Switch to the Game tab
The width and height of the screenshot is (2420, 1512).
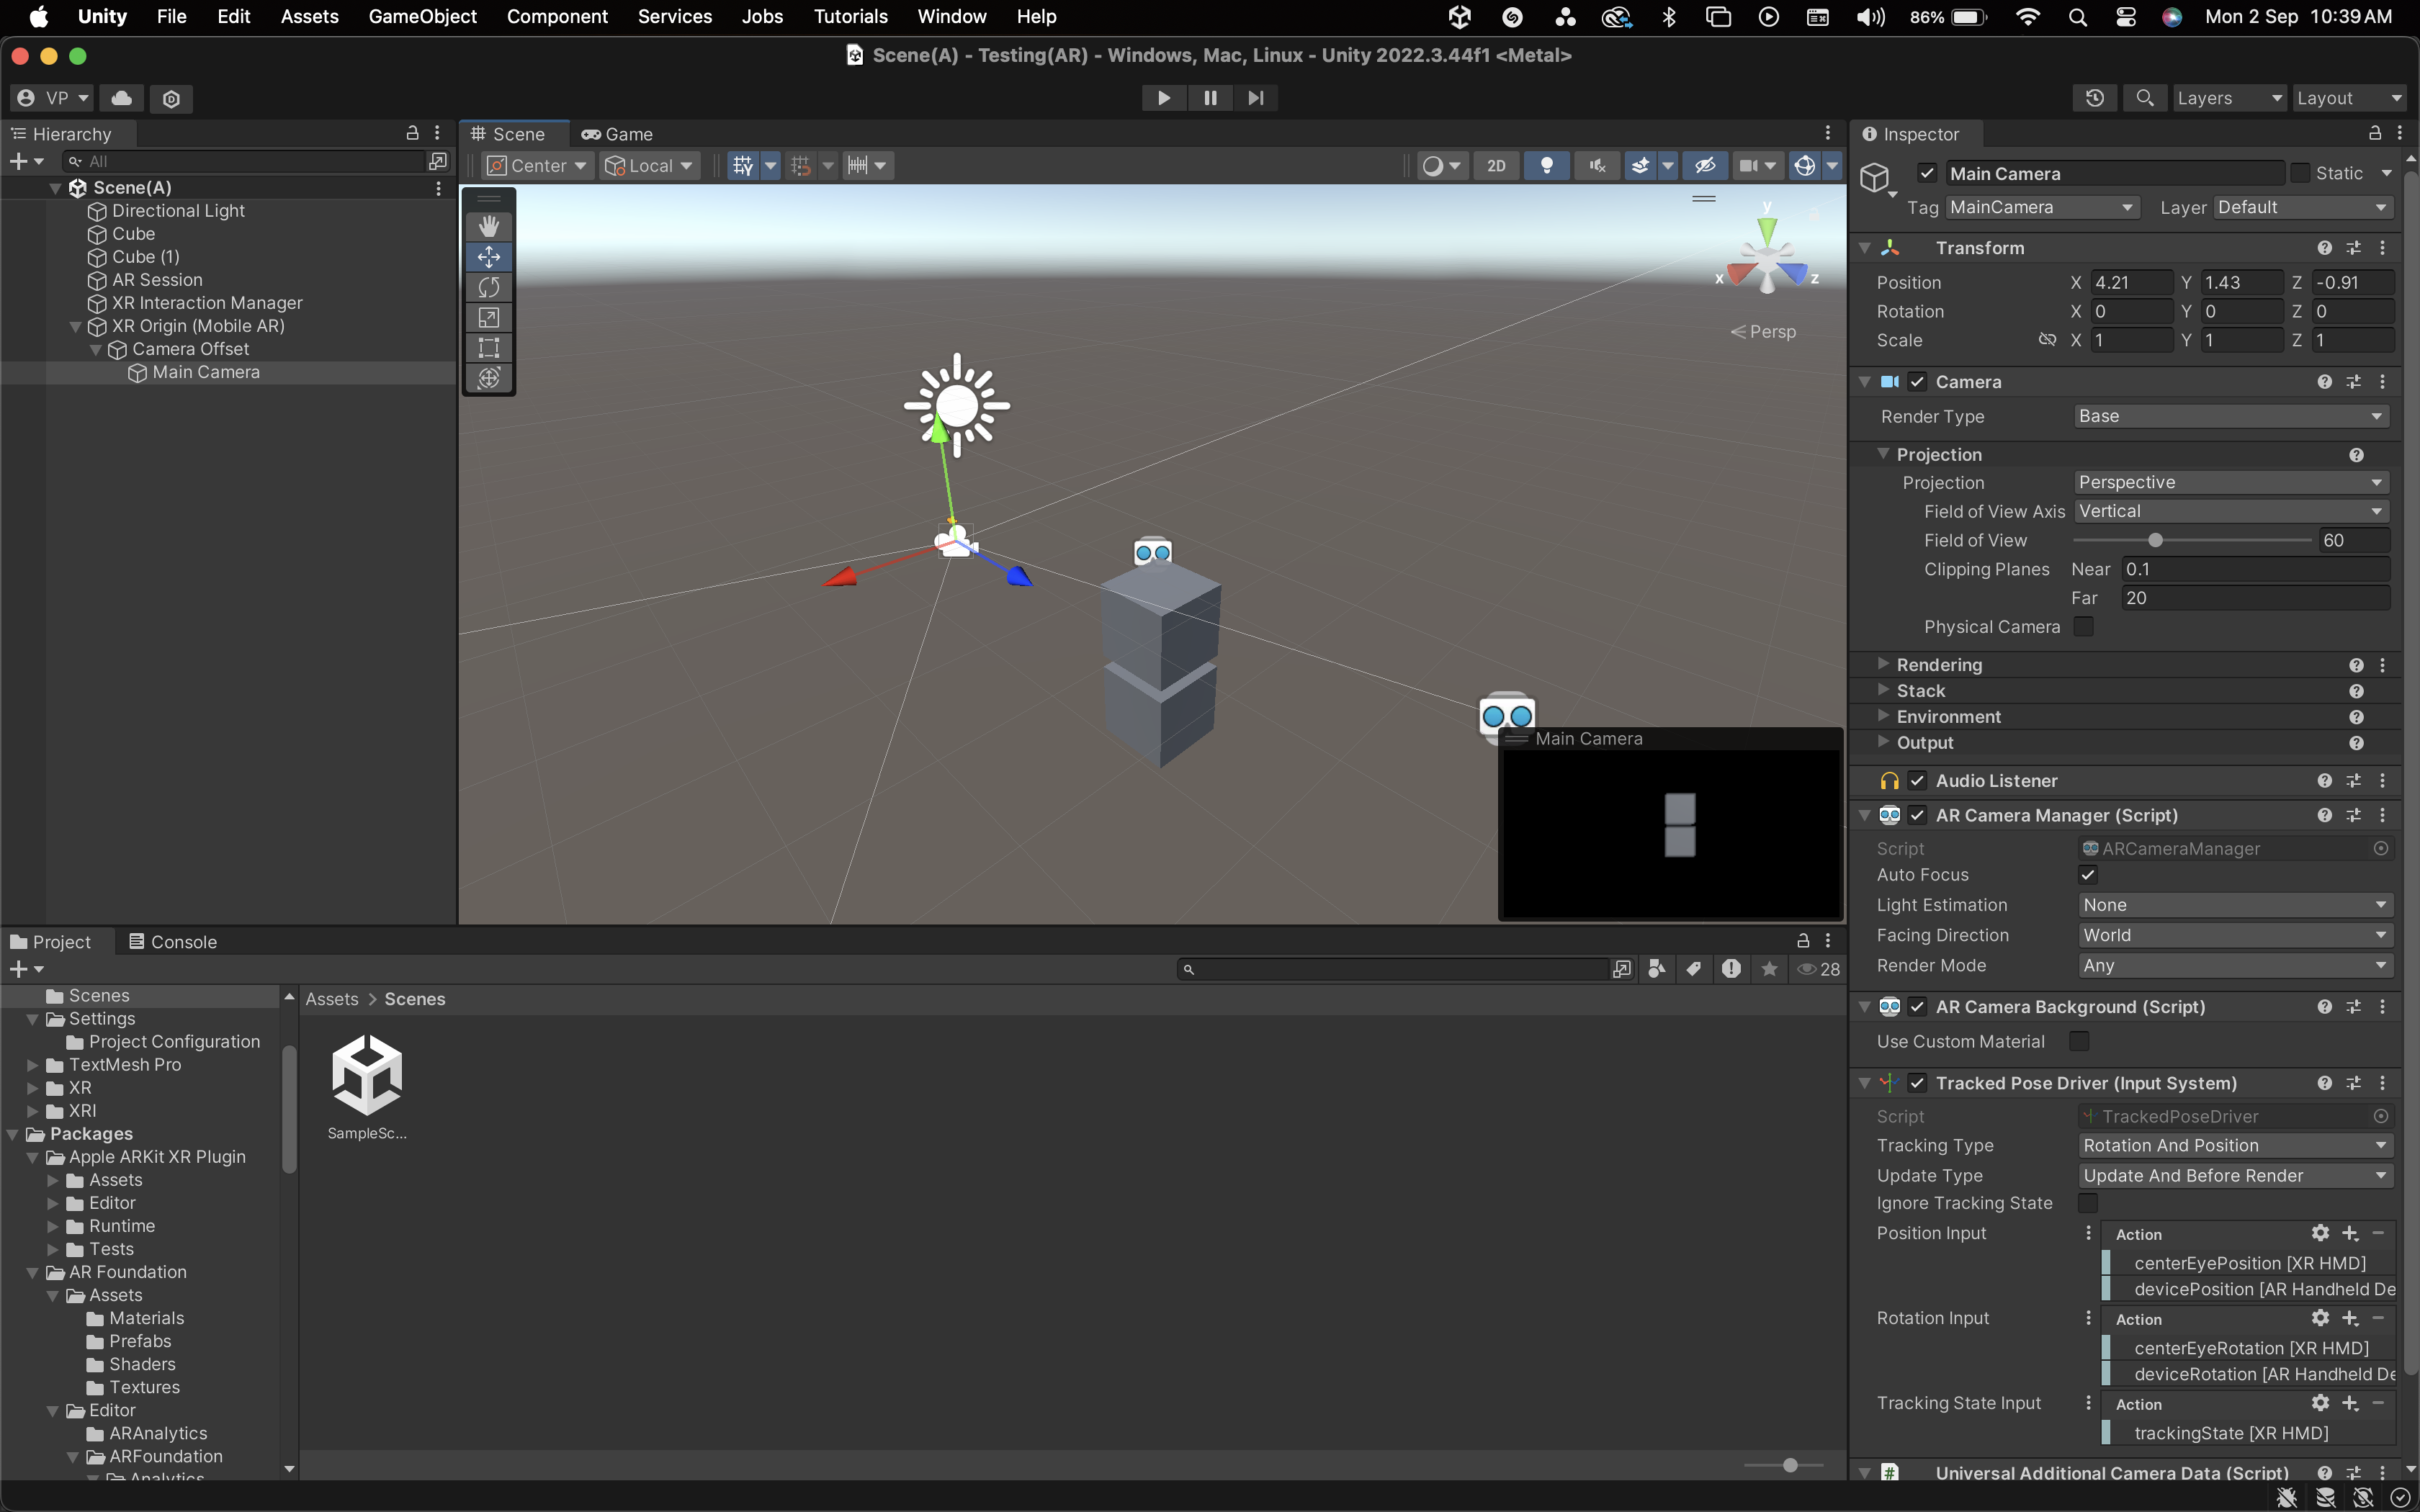pyautogui.click(x=618, y=134)
